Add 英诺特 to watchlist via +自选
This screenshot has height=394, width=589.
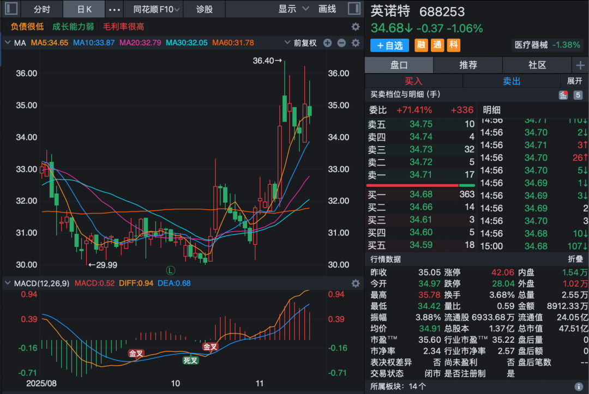click(x=389, y=46)
